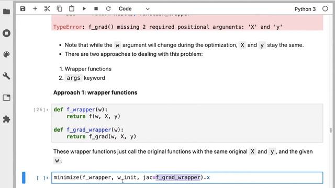This screenshot has width=335, height=188.
Task: Run the selected cell
Action: pyautogui.click(x=84, y=9)
